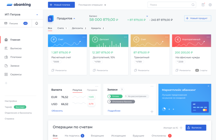Select the Готова status filter pill
The image size is (216, 140).
[115, 96]
